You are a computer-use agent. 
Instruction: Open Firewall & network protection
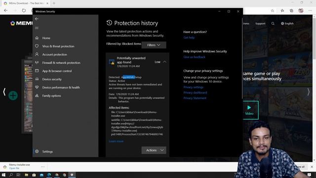[x=61, y=63]
